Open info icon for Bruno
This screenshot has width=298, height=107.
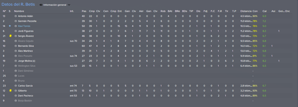(16, 81)
